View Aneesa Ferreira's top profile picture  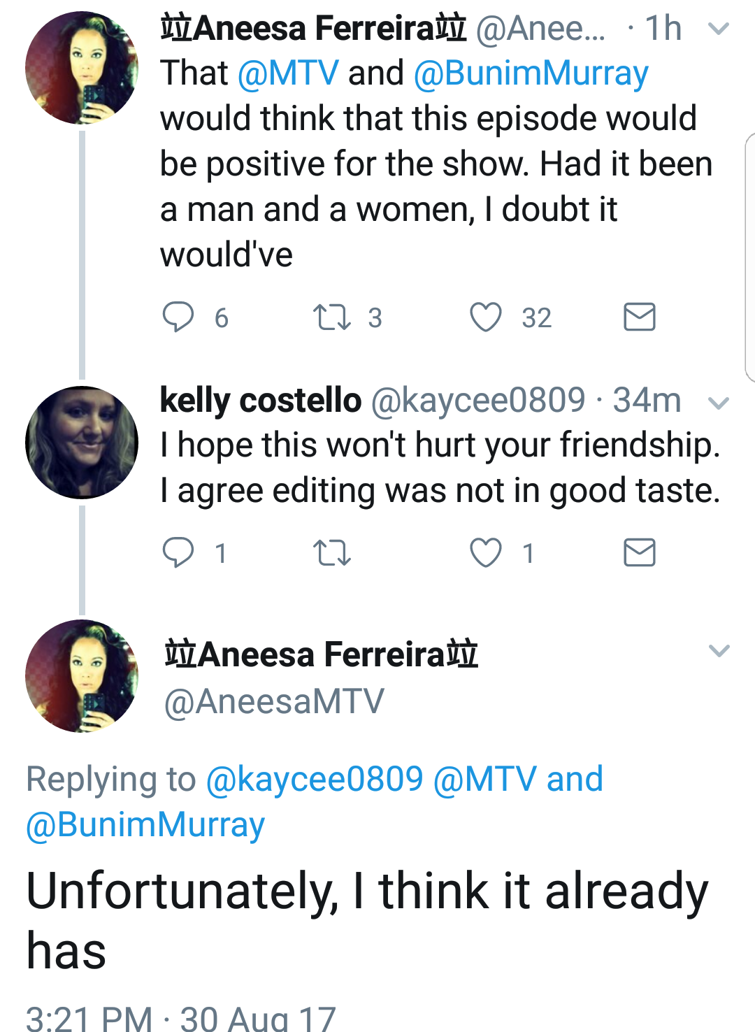tap(81, 68)
